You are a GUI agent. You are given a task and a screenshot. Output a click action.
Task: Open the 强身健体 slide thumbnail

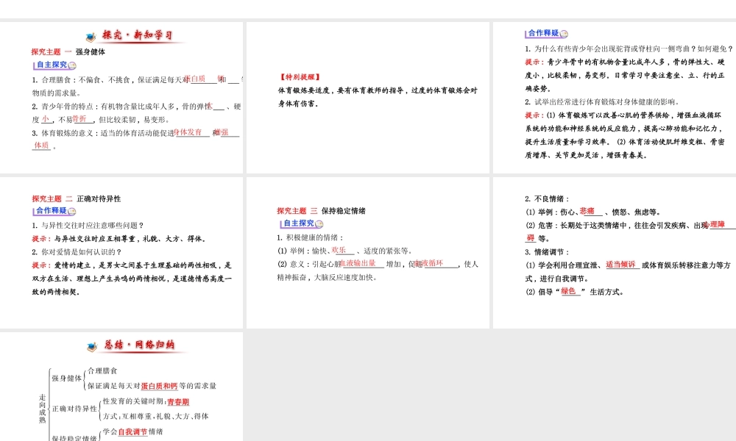coord(121,98)
